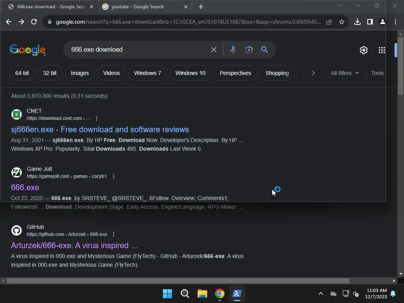Screen dimensions: 404x303
Task: Open Chrome three-dot menu
Action: [395, 22]
